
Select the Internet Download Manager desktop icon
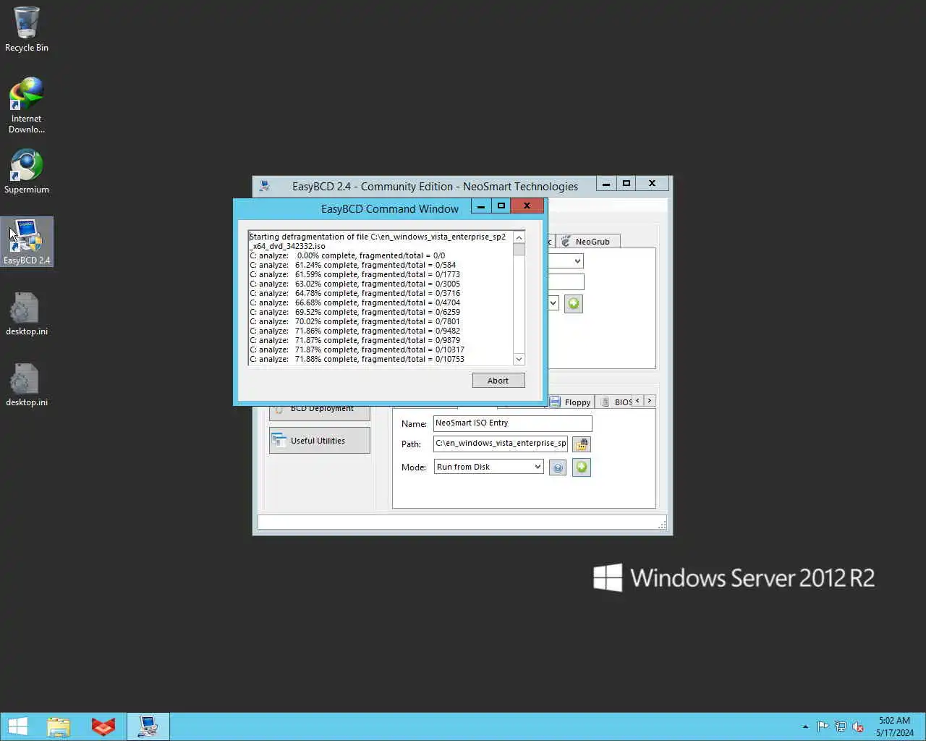27,106
